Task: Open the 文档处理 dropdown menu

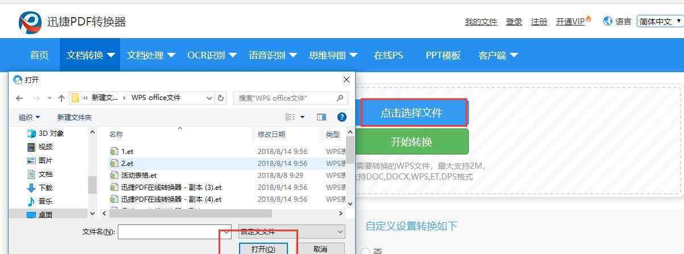Action: point(151,55)
